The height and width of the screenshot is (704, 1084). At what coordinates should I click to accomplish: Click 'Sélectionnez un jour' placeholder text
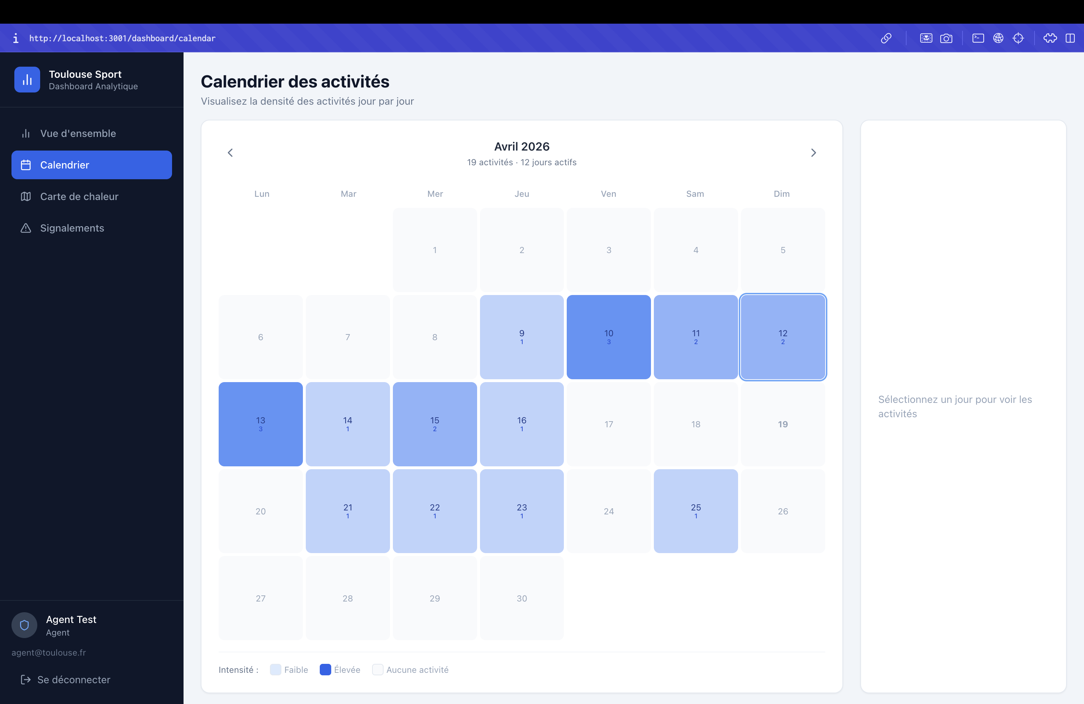955,406
